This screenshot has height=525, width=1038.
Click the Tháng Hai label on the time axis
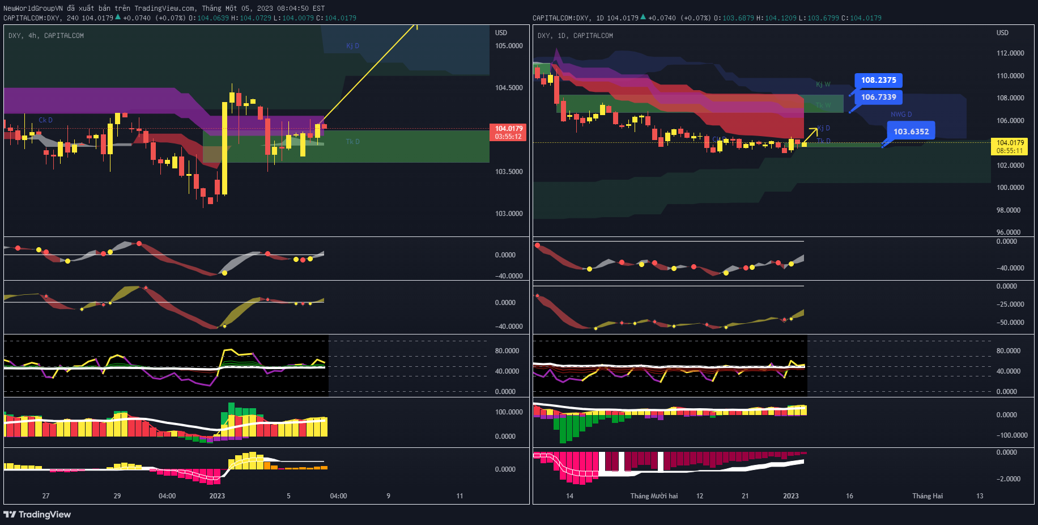tap(929, 496)
